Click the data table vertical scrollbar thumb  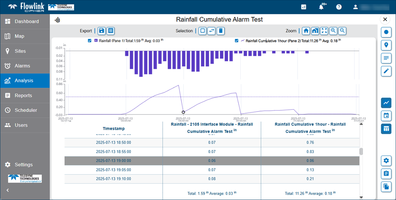click(361, 151)
